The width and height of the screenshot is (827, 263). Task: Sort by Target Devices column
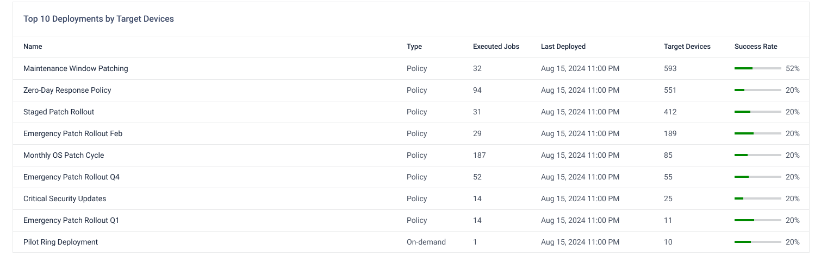tap(687, 47)
